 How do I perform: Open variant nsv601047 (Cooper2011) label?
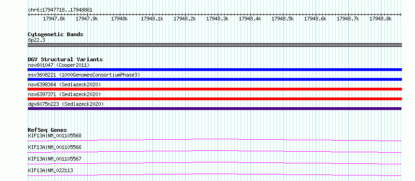point(59,65)
